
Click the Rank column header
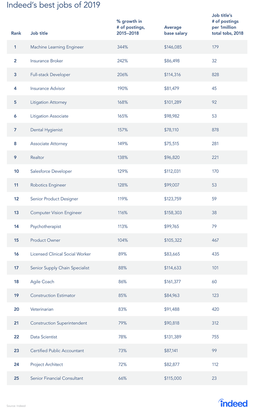coord(16,33)
